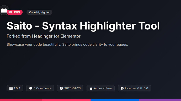Select the 1.0.4 version text
Viewport: 181px width, 101px height.
click(x=17, y=88)
